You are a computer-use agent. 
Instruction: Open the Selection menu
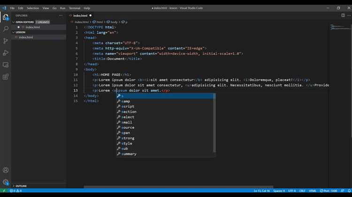[33, 8]
